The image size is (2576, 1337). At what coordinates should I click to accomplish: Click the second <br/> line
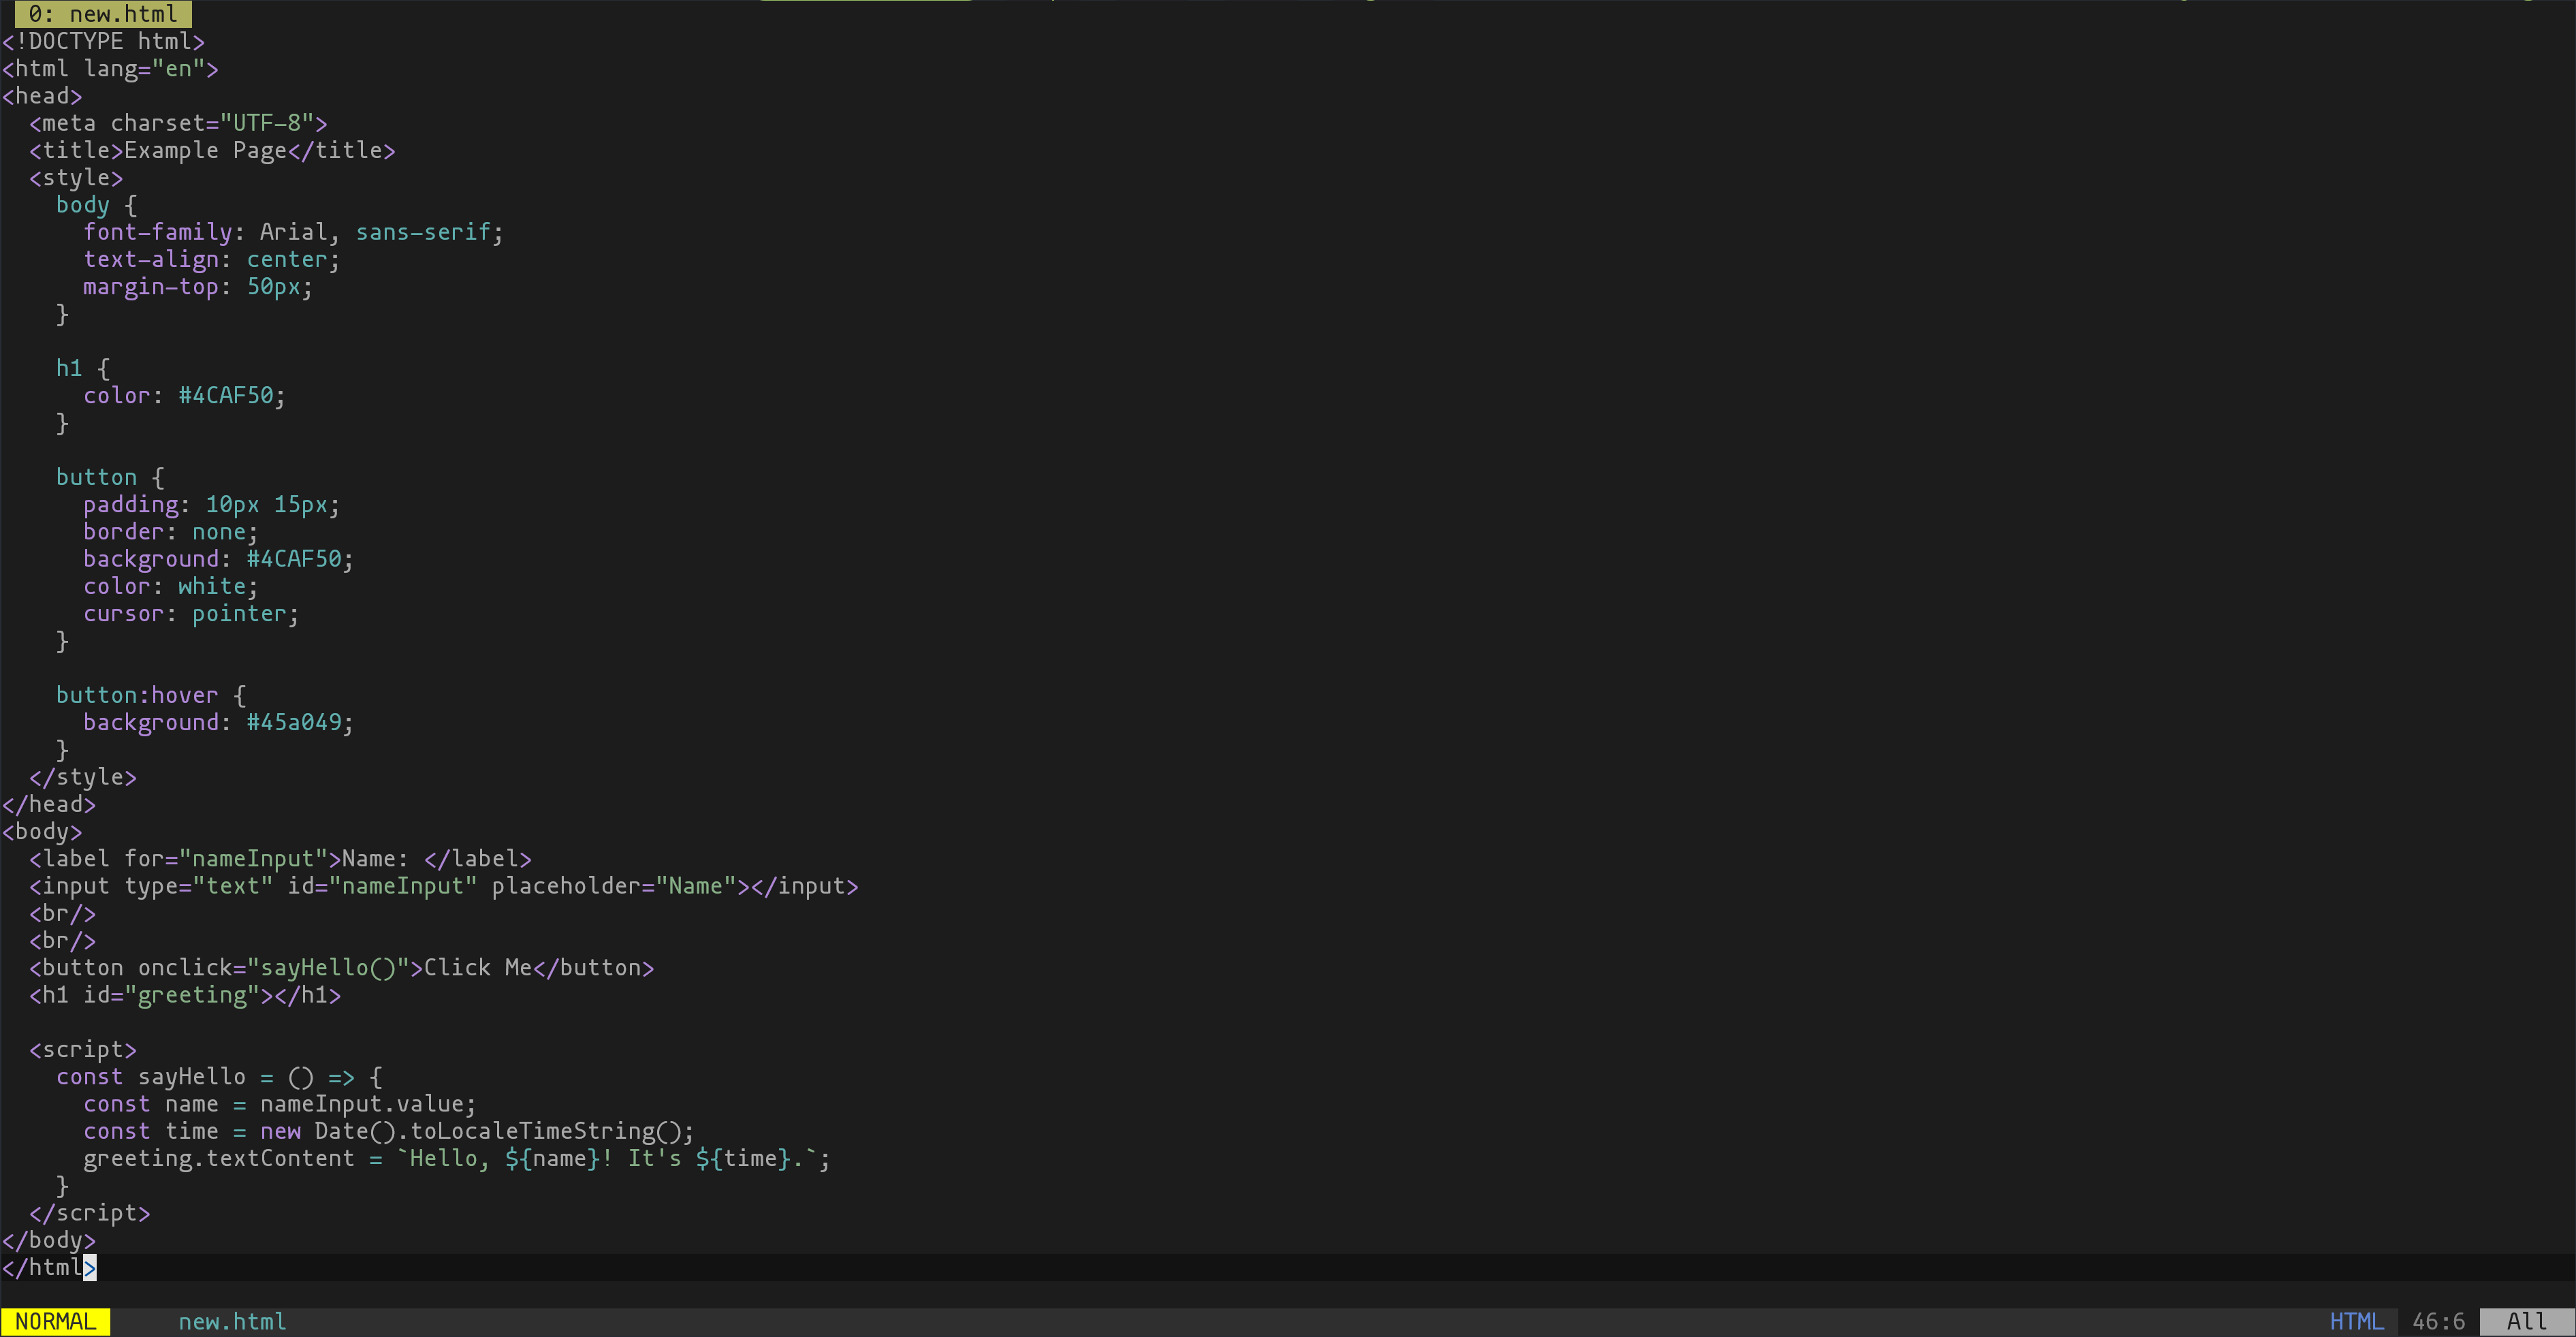[62, 941]
